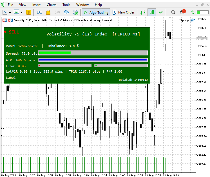Viewport: 210px width, 177px height.
Task: Toggle the One Click Trading panel icon
Action: [x=5, y=20]
